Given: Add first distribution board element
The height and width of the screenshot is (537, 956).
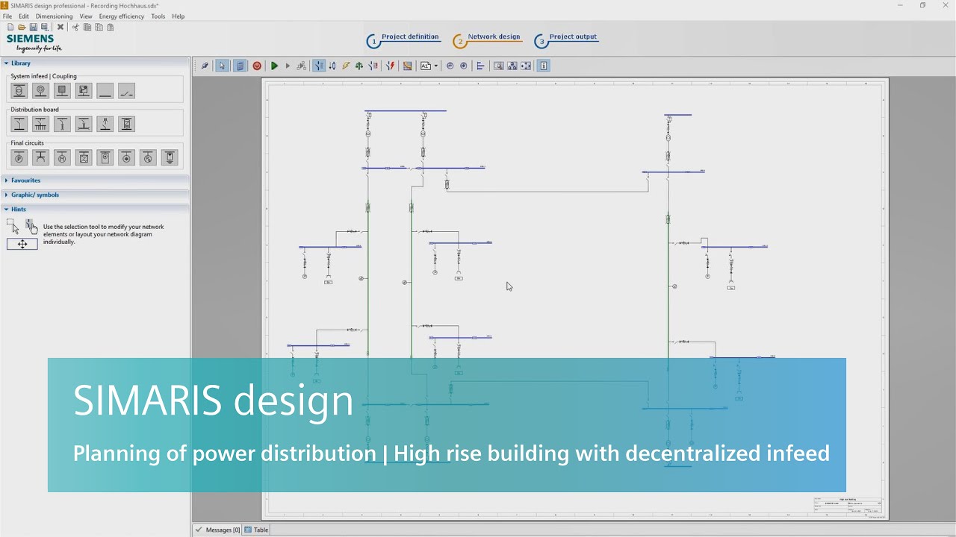Looking at the screenshot, I should coord(19,124).
